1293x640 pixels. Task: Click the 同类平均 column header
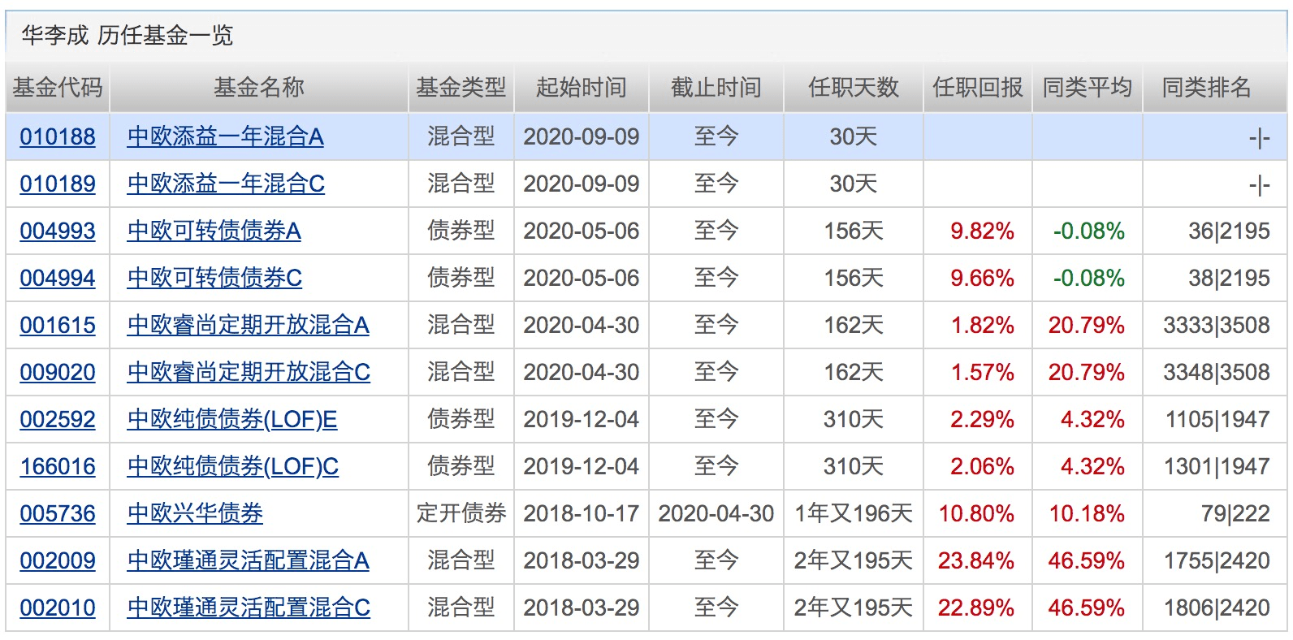[x=1088, y=87]
